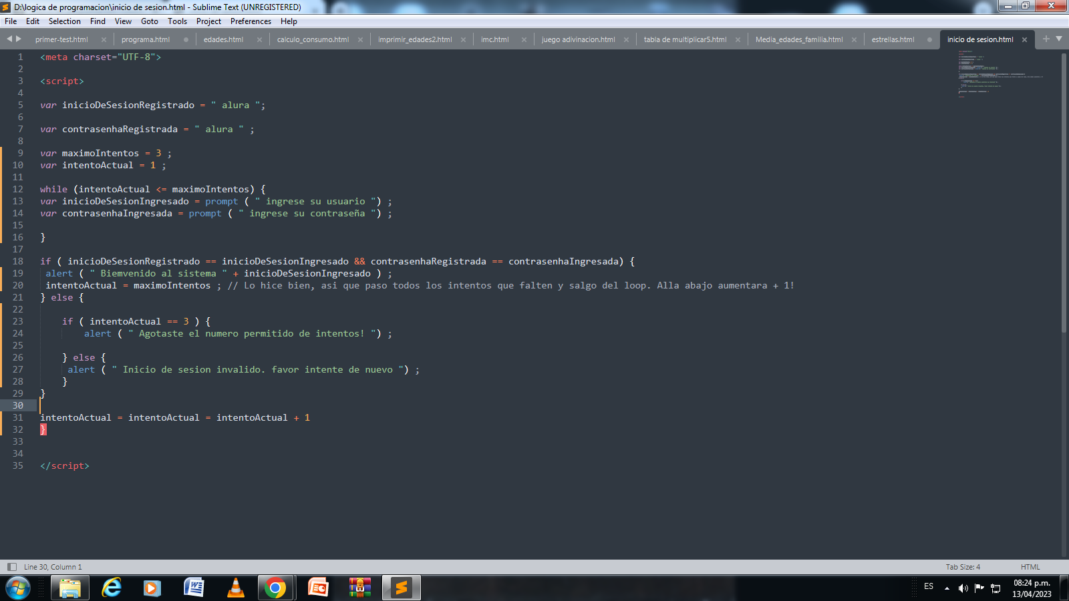This screenshot has width=1069, height=601.
Task: Open Google Chrome from the taskbar
Action: coord(275,588)
